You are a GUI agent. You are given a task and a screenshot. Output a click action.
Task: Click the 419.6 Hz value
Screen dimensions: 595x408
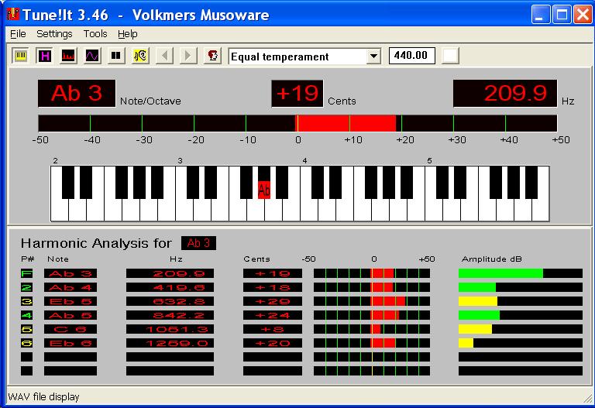point(170,287)
